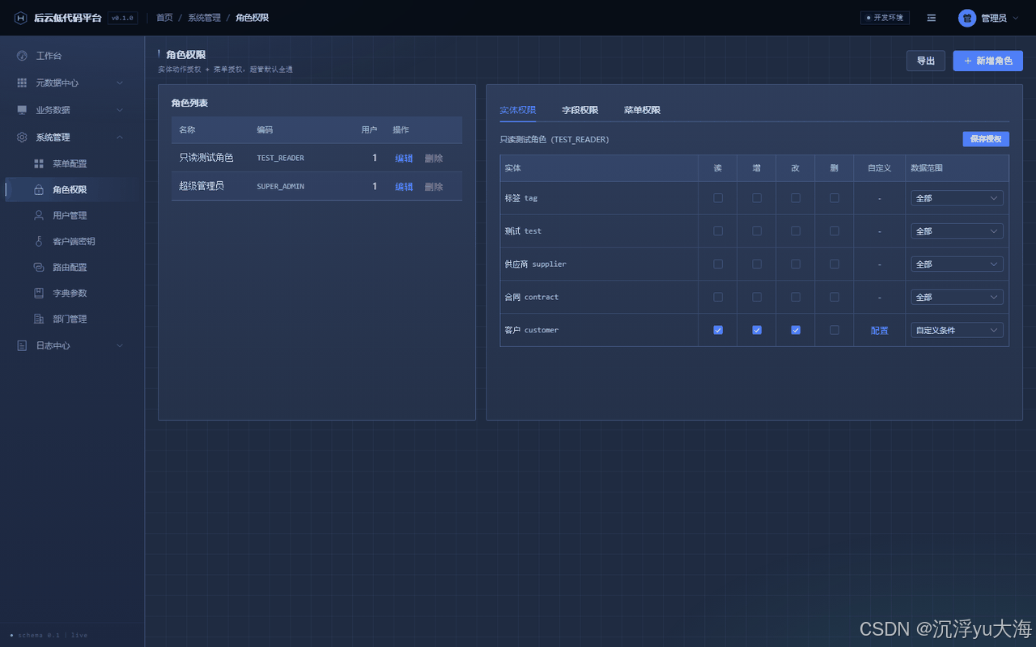The image size is (1036, 647).
Task: Click the 用户管理 person icon
Action: [39, 215]
